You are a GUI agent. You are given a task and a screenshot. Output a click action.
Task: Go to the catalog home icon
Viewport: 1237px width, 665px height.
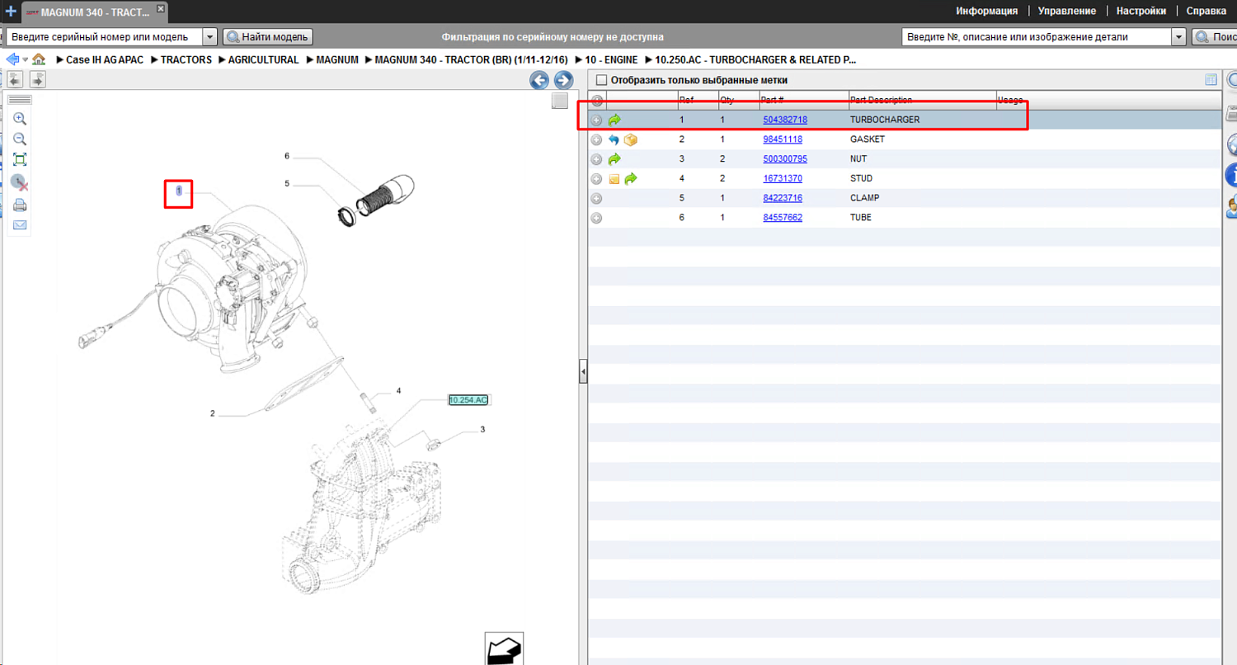tap(39, 59)
